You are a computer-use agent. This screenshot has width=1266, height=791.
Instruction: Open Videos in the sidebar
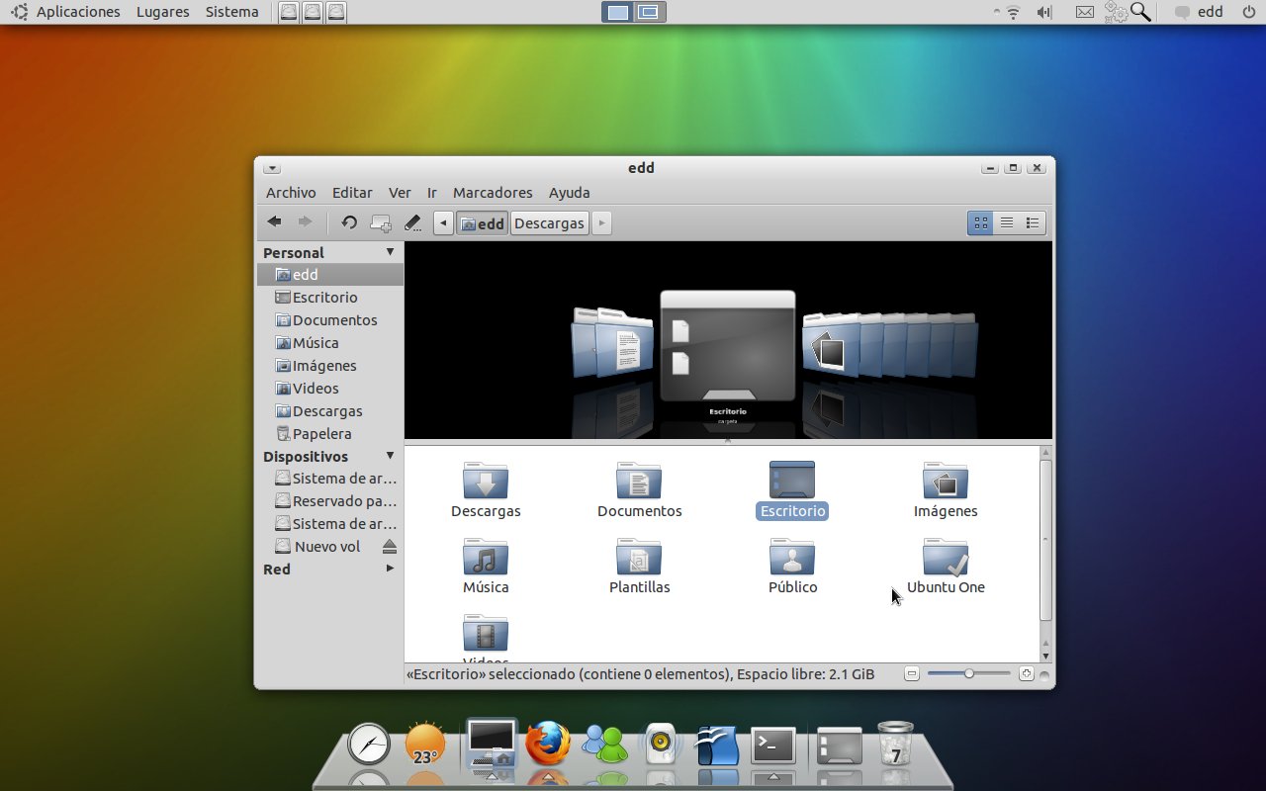[330, 389]
